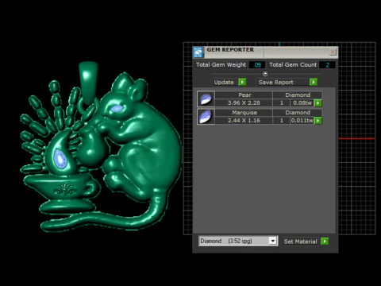Click the Set Material button label

click(300, 242)
